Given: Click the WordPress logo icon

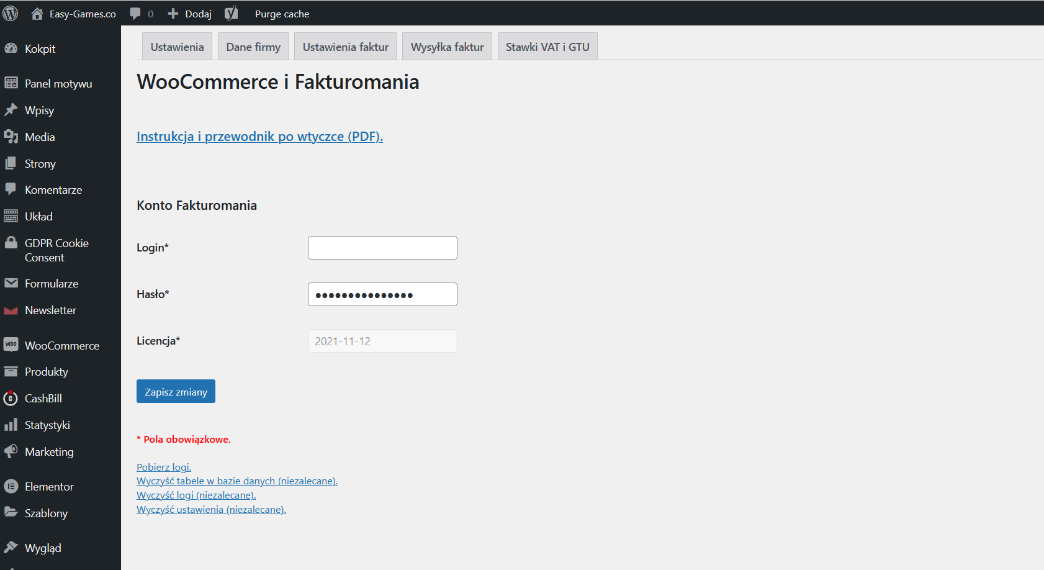Looking at the screenshot, I should pos(11,13).
